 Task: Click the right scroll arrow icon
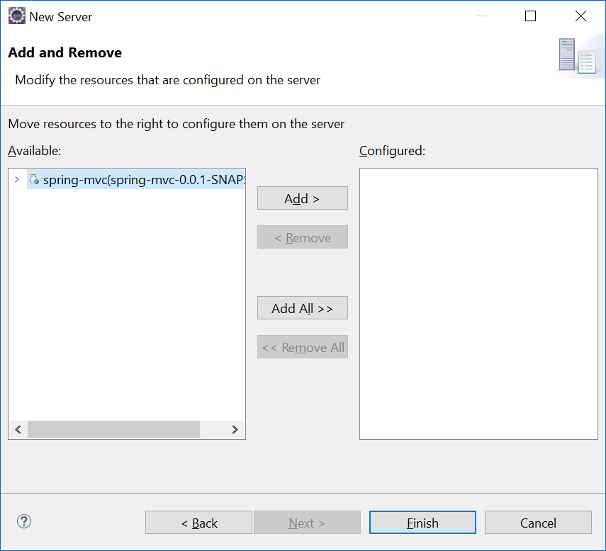[235, 429]
